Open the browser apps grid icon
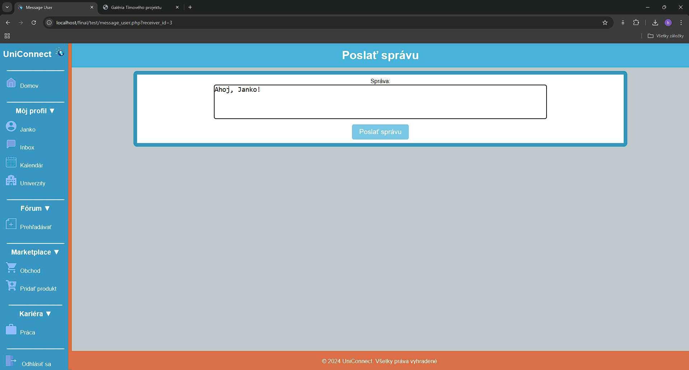Image resolution: width=689 pixels, height=370 pixels. [x=7, y=36]
